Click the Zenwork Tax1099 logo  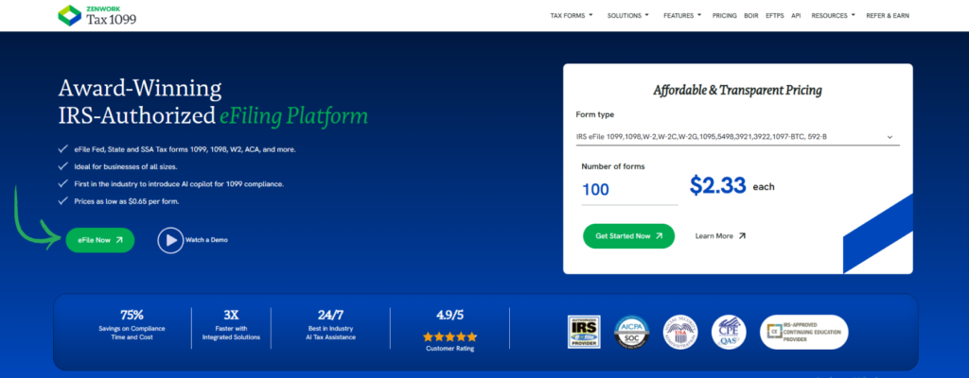click(97, 15)
